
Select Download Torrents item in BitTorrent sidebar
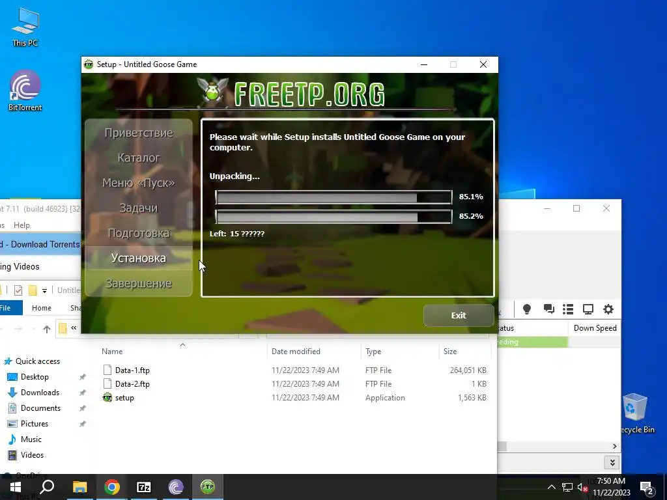coord(40,245)
